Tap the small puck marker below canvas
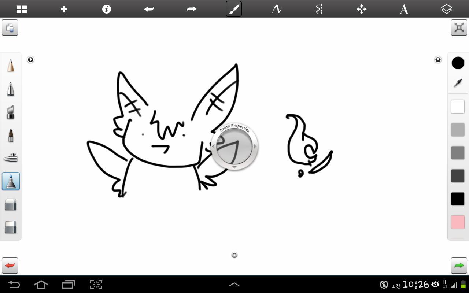Screen dimensions: 469x293 [234, 255]
